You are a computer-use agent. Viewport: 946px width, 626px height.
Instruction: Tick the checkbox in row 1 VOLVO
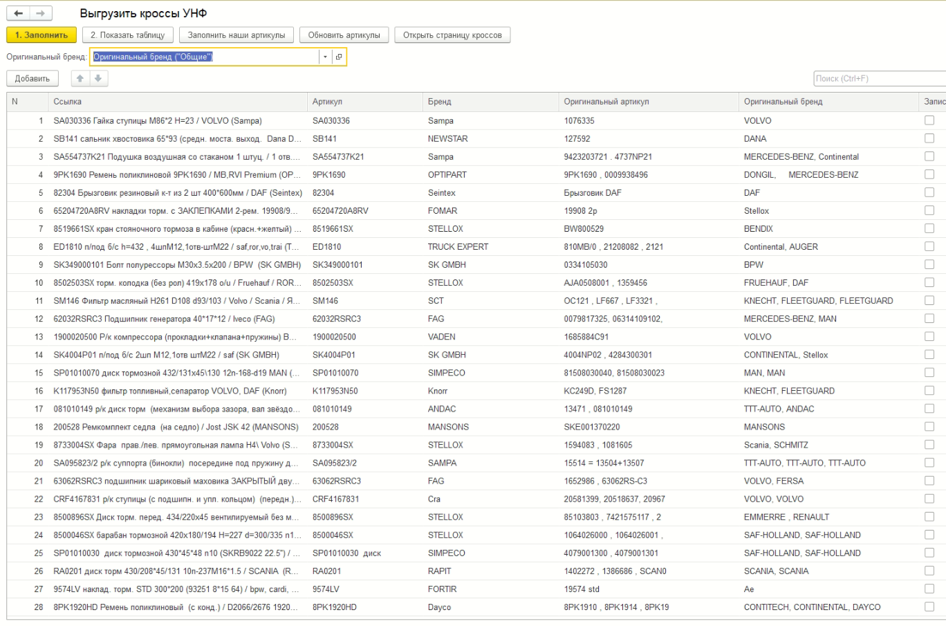pyautogui.click(x=929, y=120)
